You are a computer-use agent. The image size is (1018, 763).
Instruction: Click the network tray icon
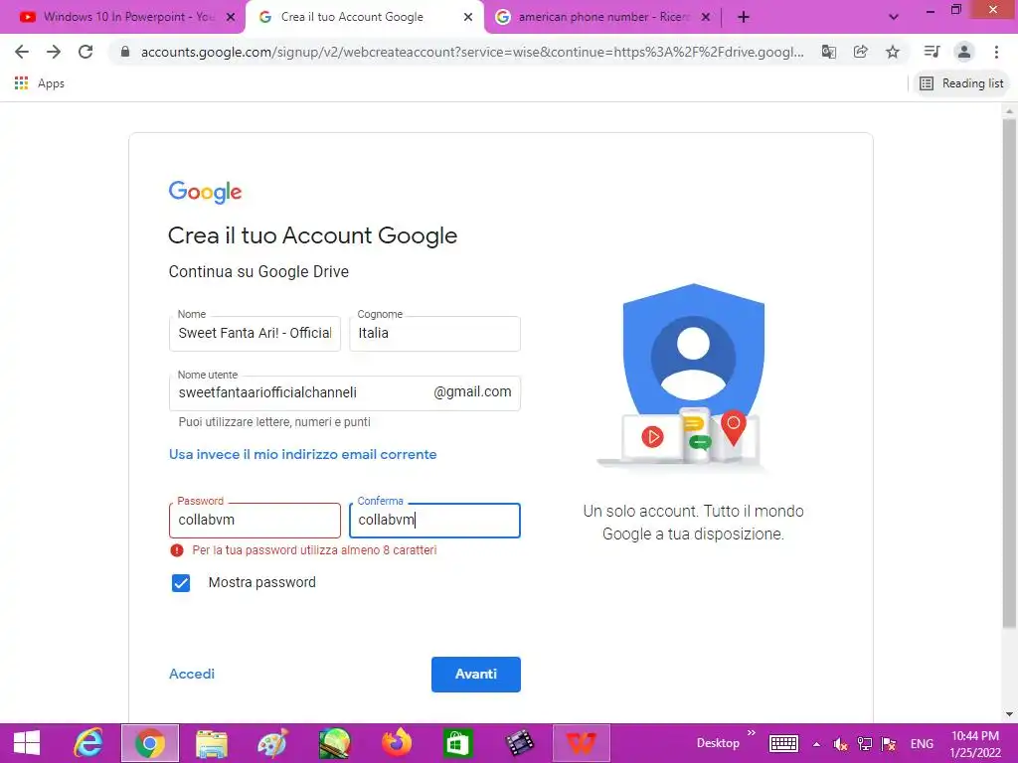tap(865, 744)
